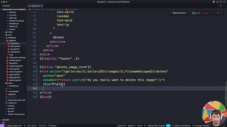Open main.go file
Image resolution: width=227 pixels, height=127 pixels.
coord(11,106)
